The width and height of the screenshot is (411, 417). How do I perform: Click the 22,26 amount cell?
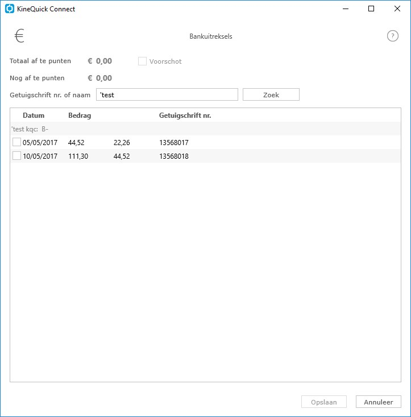click(122, 143)
